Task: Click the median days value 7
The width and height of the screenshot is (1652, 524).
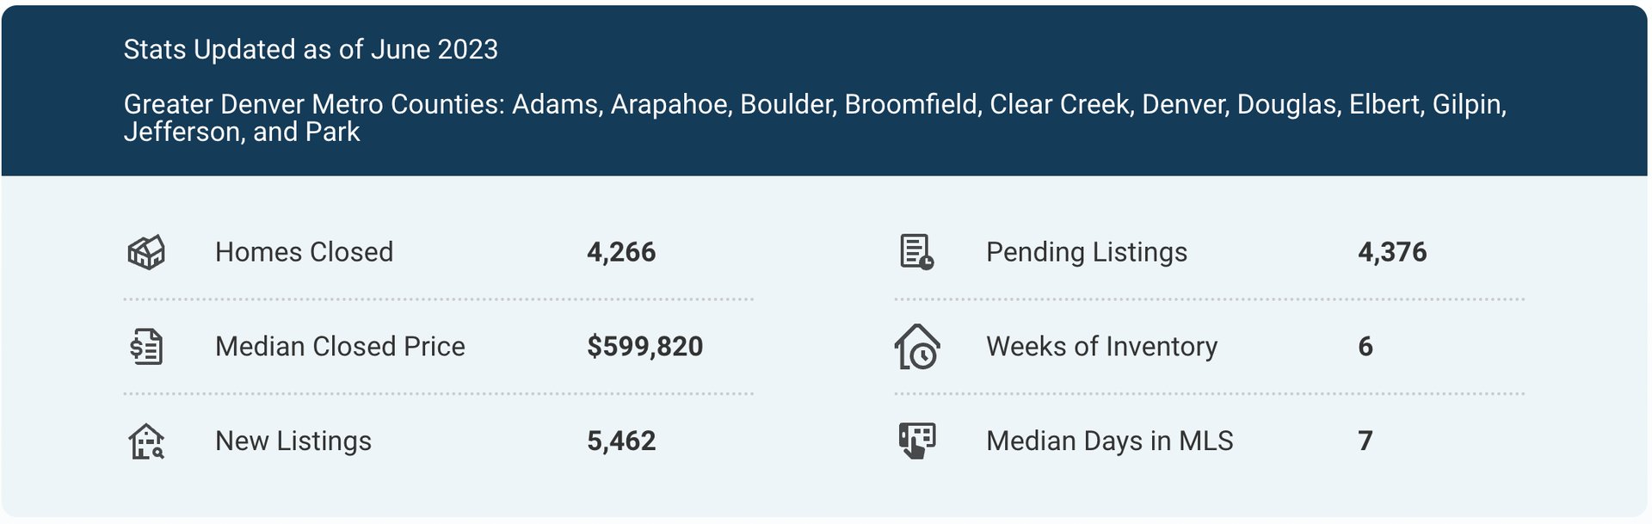Action: click(x=1365, y=441)
